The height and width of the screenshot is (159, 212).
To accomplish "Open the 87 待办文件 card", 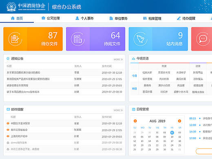I will click(33, 39).
